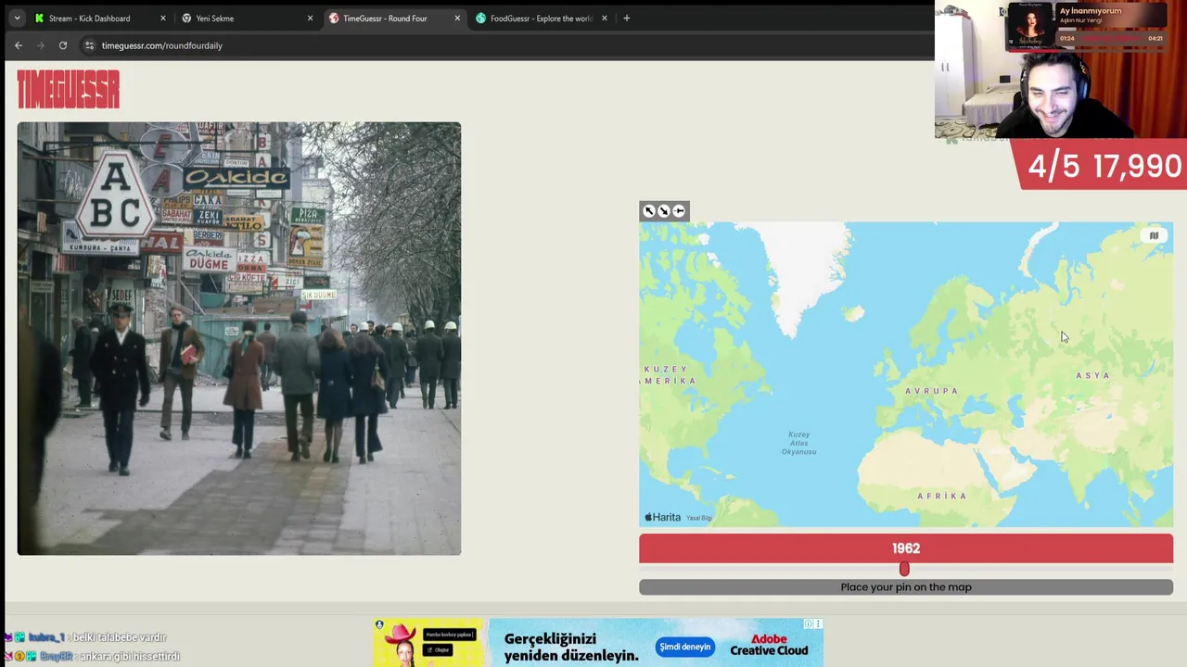Open the ad info icon on banner
This screenshot has width=1187, height=667.
pyautogui.click(x=808, y=624)
